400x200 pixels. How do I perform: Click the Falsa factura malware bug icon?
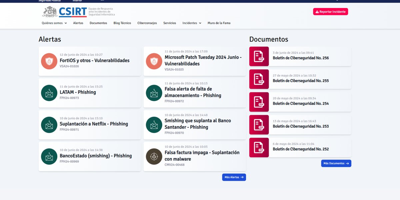click(154, 156)
